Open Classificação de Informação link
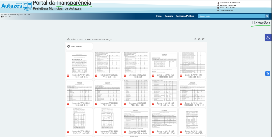Viewport: 272px width, 137px height. tap(230, 3)
